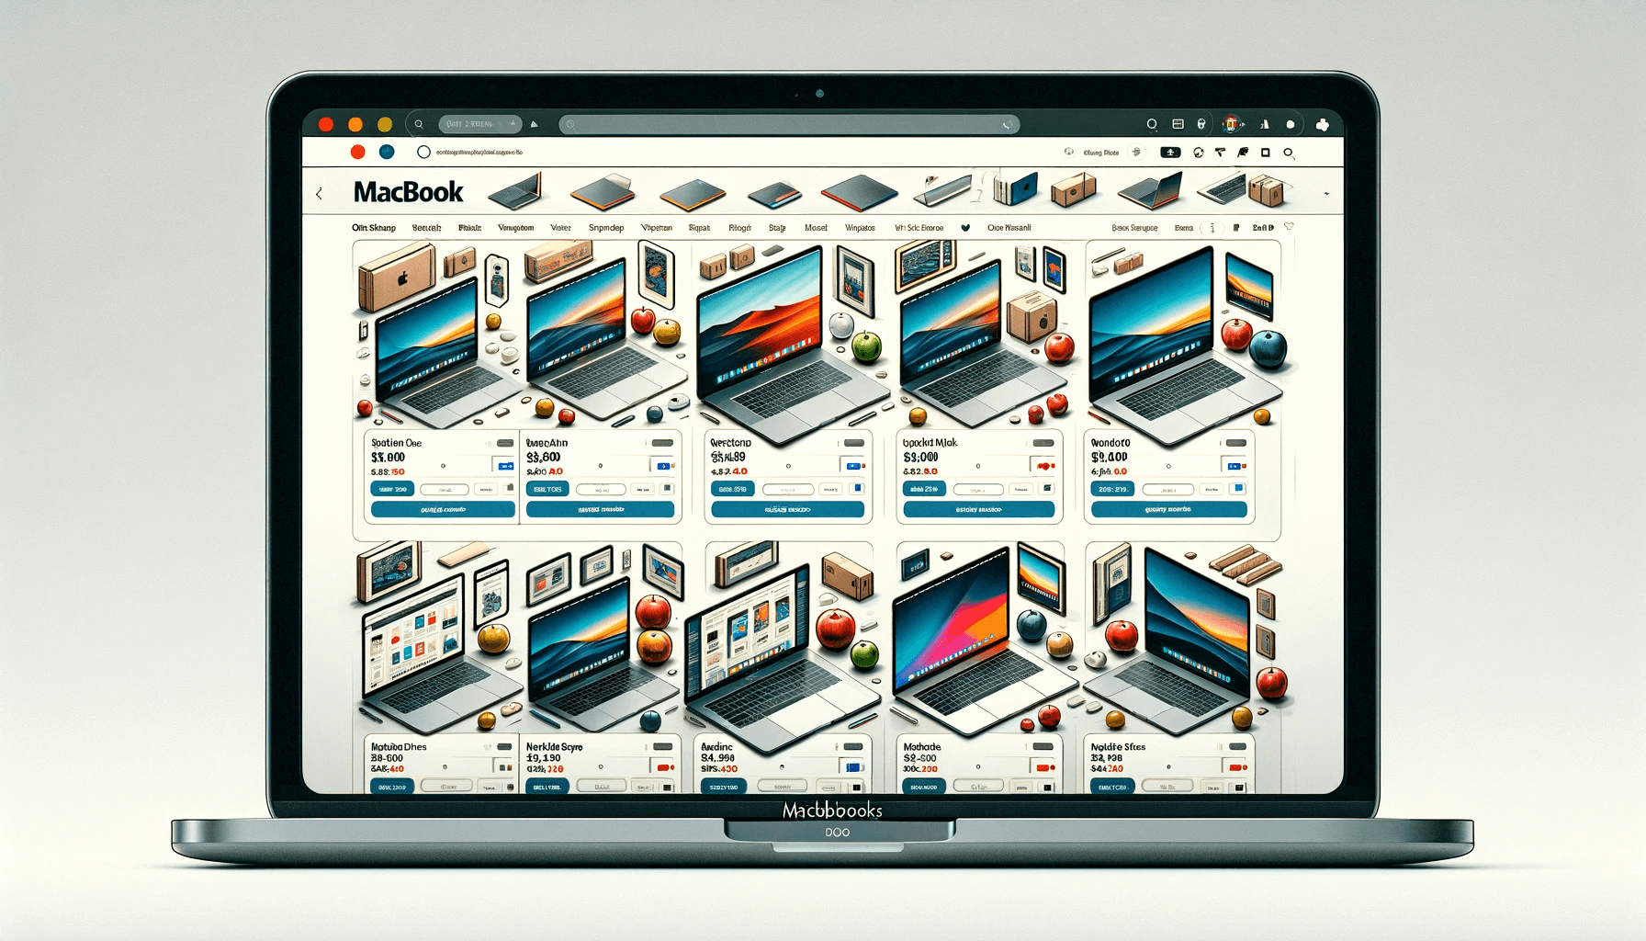
Task: Click the magnifier icon left of the address pill
Action: point(419,124)
